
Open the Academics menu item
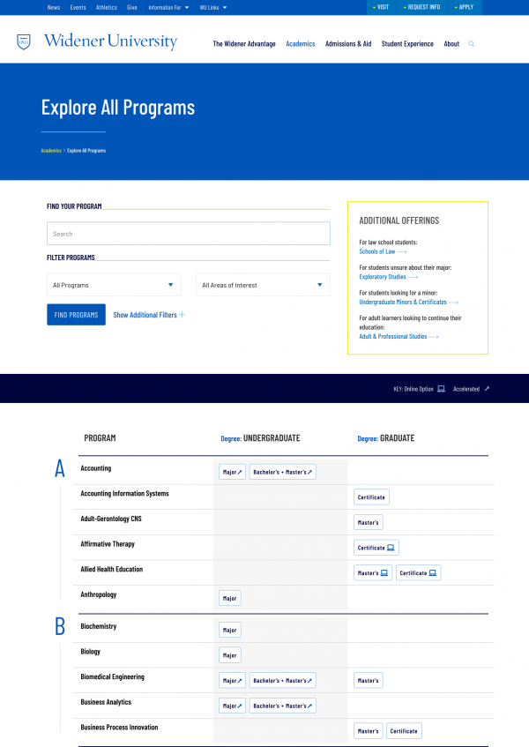click(x=300, y=44)
